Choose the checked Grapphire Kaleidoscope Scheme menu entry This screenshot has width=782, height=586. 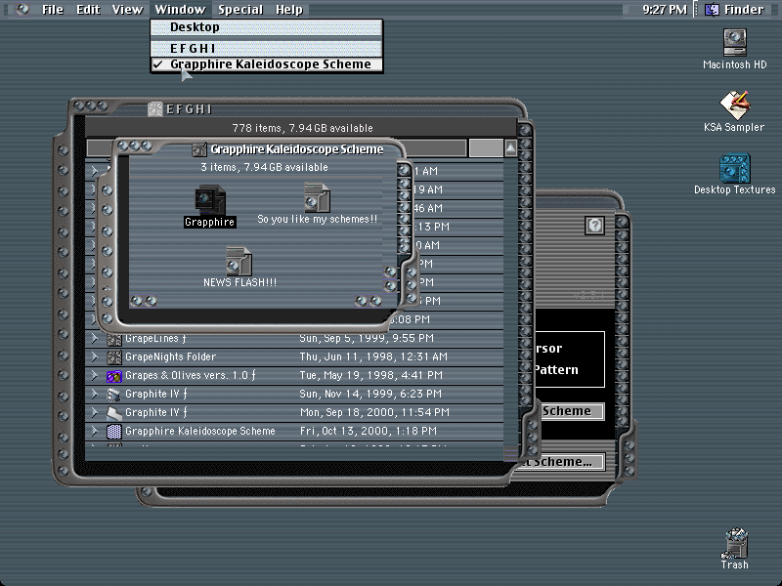266,64
